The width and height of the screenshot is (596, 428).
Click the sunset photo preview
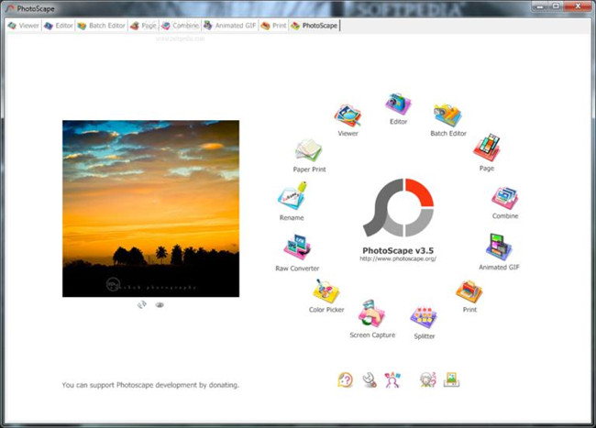[150, 208]
